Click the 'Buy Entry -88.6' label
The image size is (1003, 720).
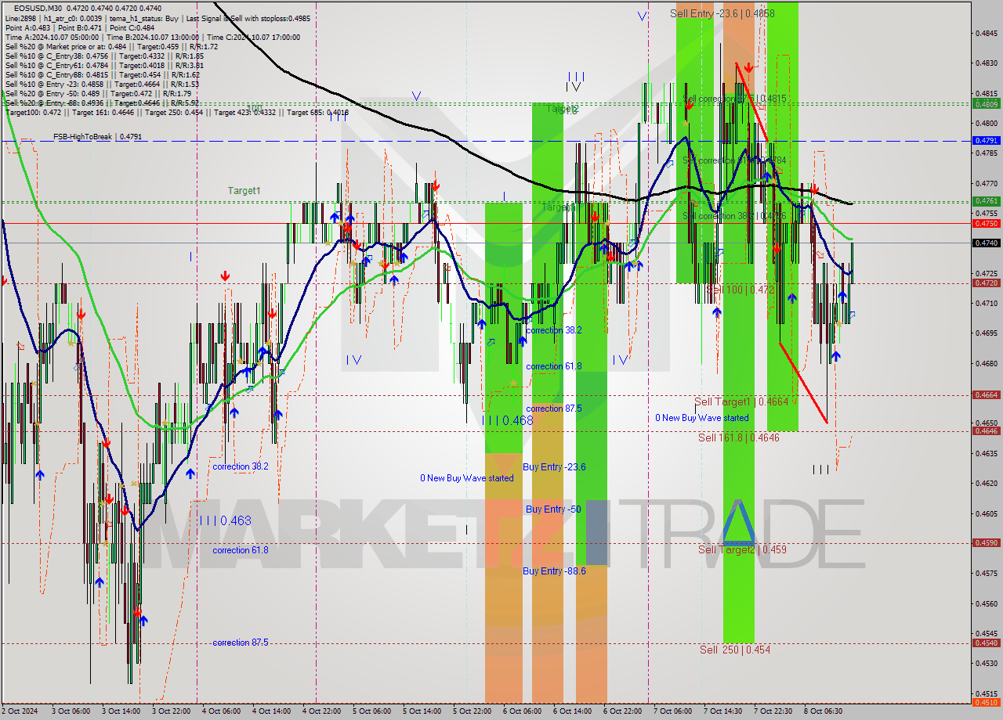point(554,571)
